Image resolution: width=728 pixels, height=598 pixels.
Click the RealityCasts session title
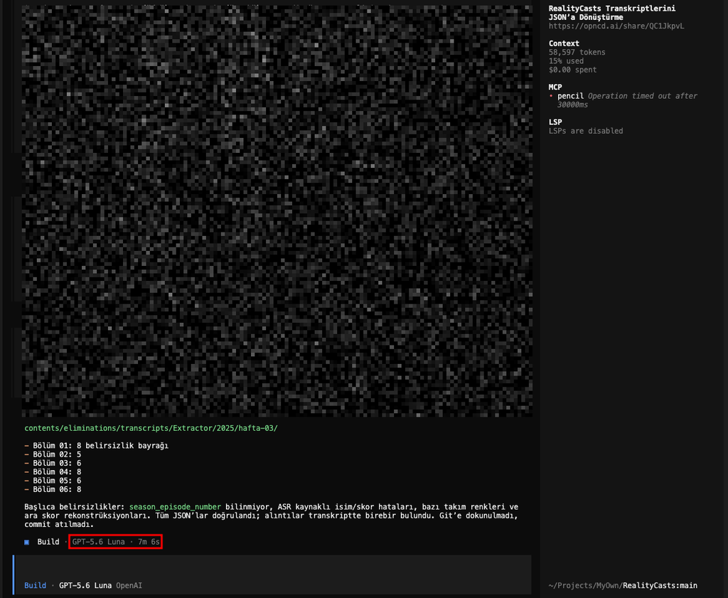[612, 13]
